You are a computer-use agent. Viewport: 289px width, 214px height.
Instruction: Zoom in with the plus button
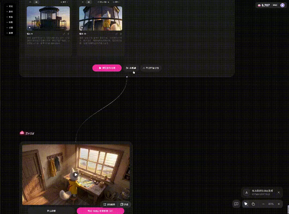click(x=279, y=204)
